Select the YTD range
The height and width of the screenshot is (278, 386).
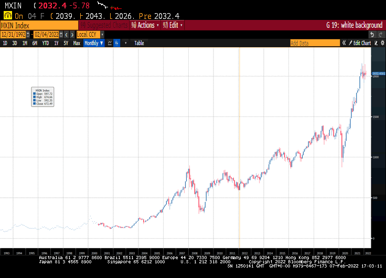(46, 43)
